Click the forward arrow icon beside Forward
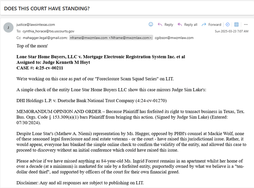254x188 pixels. (204, 24)
